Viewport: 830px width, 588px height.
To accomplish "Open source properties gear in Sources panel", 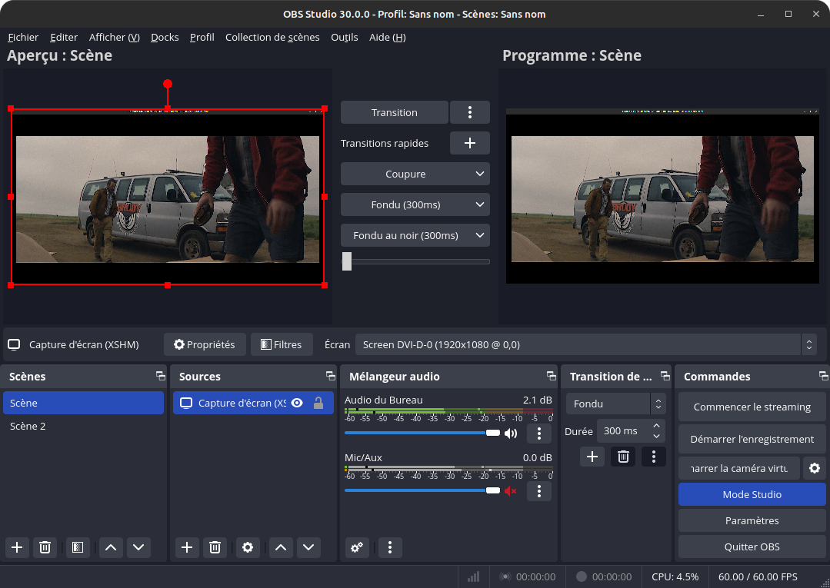I will 247,547.
